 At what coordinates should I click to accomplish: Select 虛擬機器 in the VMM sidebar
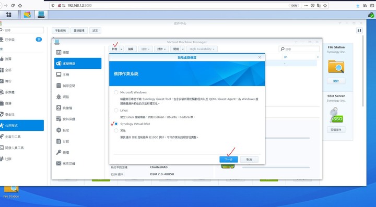(x=78, y=64)
